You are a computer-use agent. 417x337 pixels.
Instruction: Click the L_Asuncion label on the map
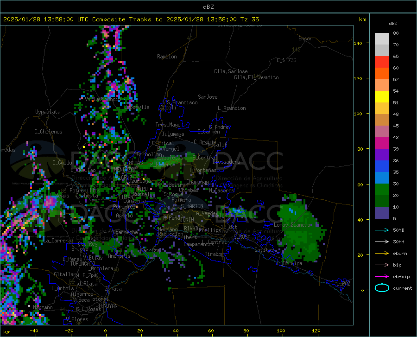[x=232, y=108]
